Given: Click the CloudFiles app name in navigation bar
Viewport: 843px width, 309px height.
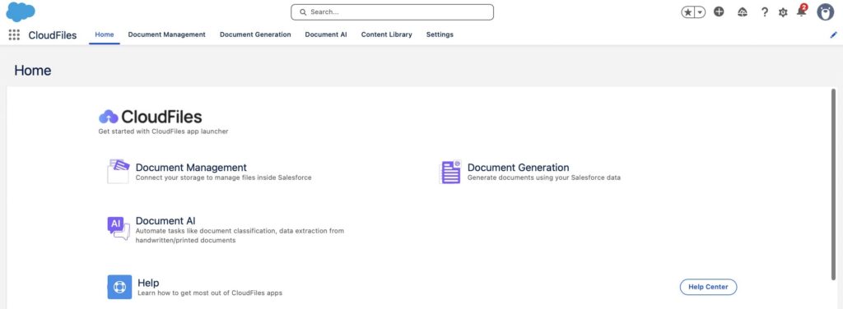Looking at the screenshot, I should tap(53, 35).
